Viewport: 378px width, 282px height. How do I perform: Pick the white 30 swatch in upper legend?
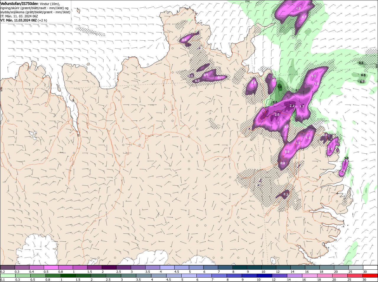point(371,267)
